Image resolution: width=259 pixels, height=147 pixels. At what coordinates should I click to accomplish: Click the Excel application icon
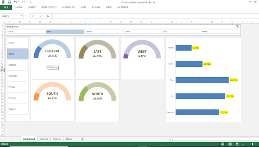coord(3,2)
